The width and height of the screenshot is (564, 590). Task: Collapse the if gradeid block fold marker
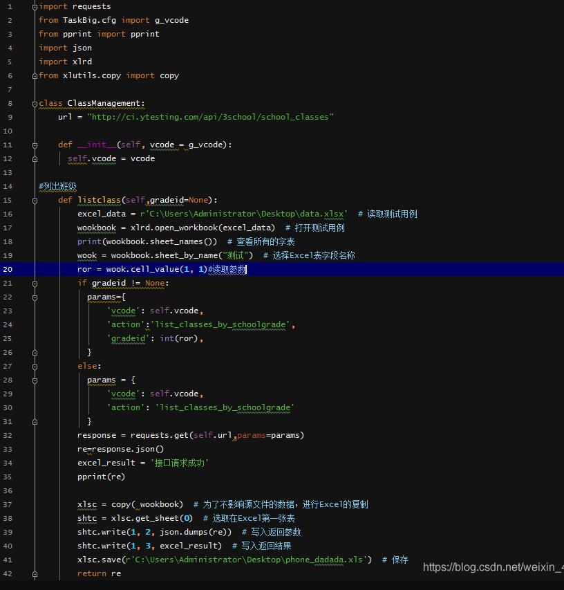35,283
